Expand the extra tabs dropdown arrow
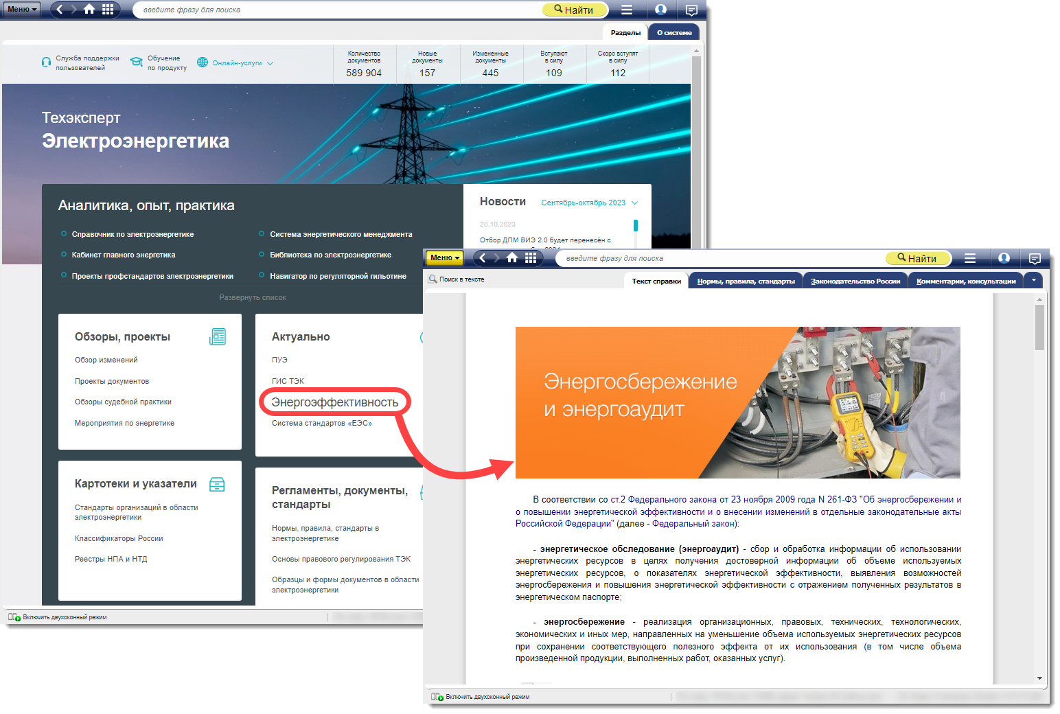The width and height of the screenshot is (1060, 714). (x=1033, y=280)
